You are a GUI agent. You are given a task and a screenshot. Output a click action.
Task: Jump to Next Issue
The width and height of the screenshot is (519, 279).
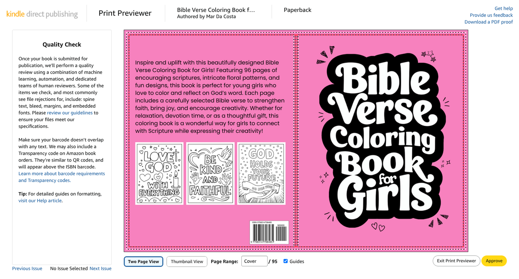pyautogui.click(x=100, y=269)
